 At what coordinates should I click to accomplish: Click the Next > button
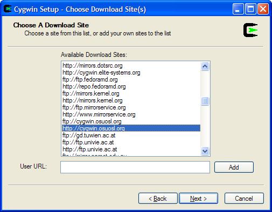click(198, 198)
